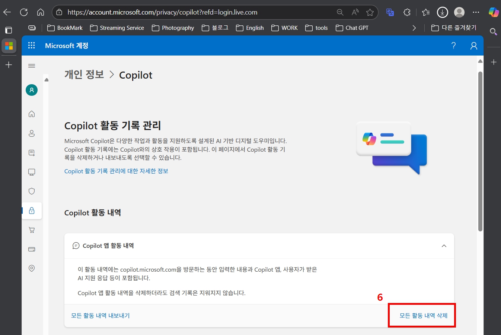Open the 다른 즐겨찾기 folder
This screenshot has height=335, width=501.
(x=454, y=28)
